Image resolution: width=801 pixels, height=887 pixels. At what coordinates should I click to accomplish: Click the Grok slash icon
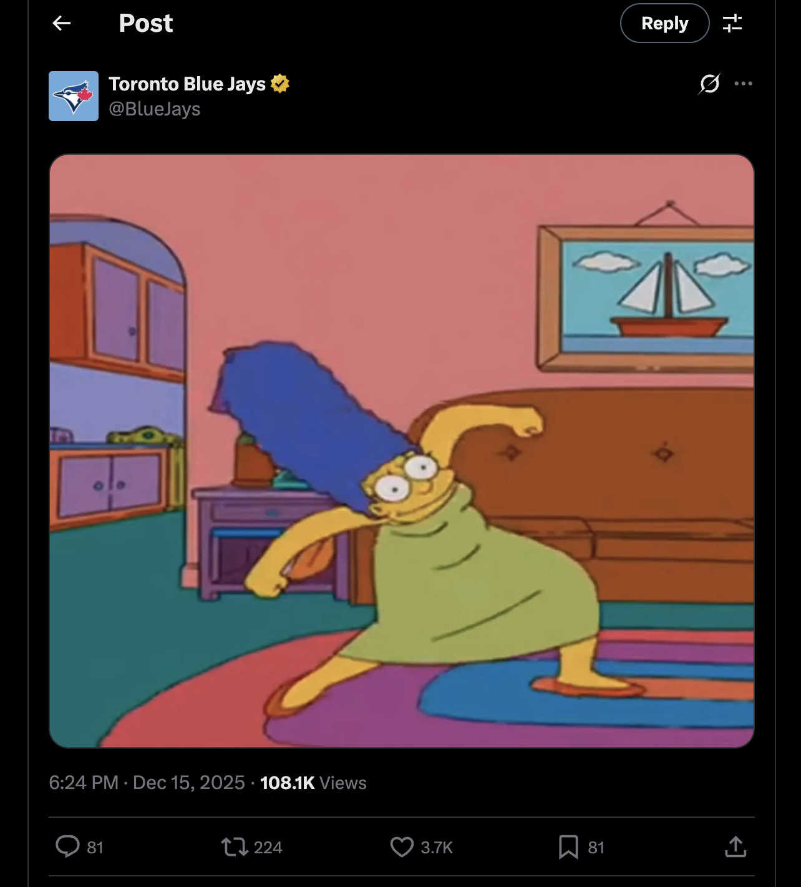pos(710,84)
